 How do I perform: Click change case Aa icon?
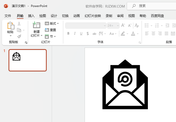click(111, 34)
